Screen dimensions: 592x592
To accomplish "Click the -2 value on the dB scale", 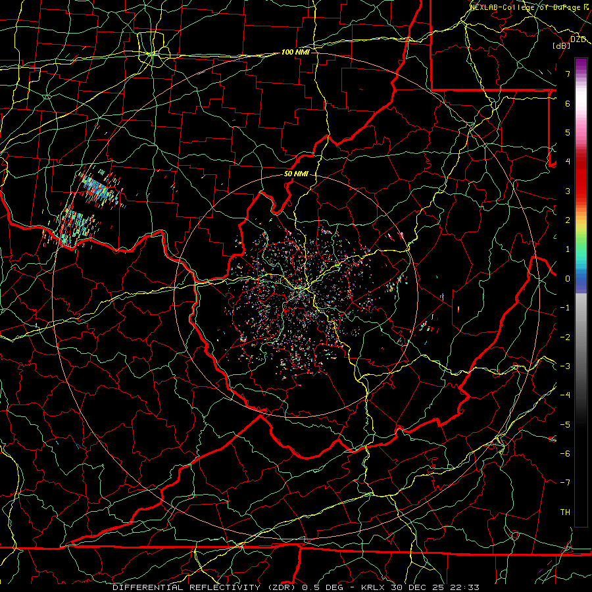I will tap(565, 337).
